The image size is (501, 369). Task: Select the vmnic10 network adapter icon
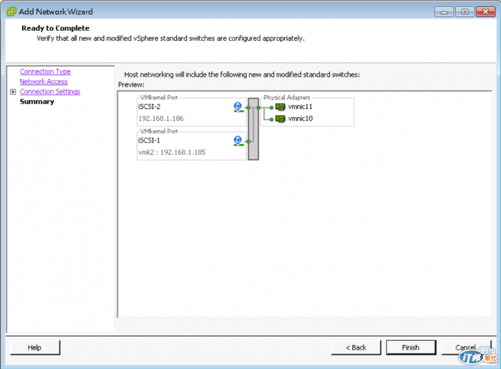280,118
